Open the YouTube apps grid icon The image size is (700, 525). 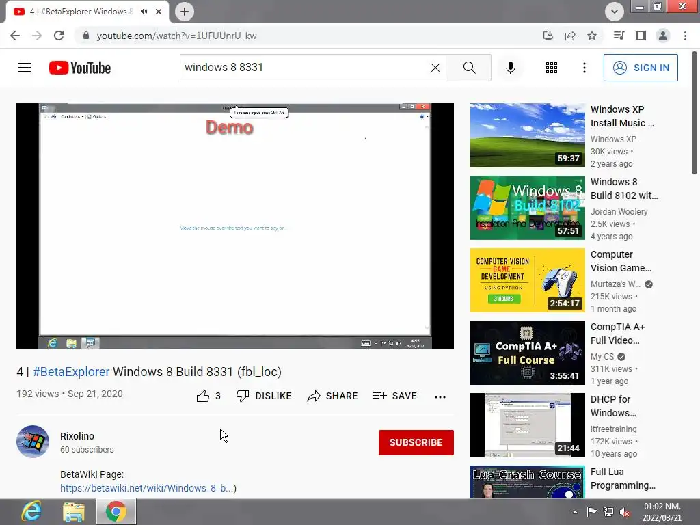(x=552, y=68)
